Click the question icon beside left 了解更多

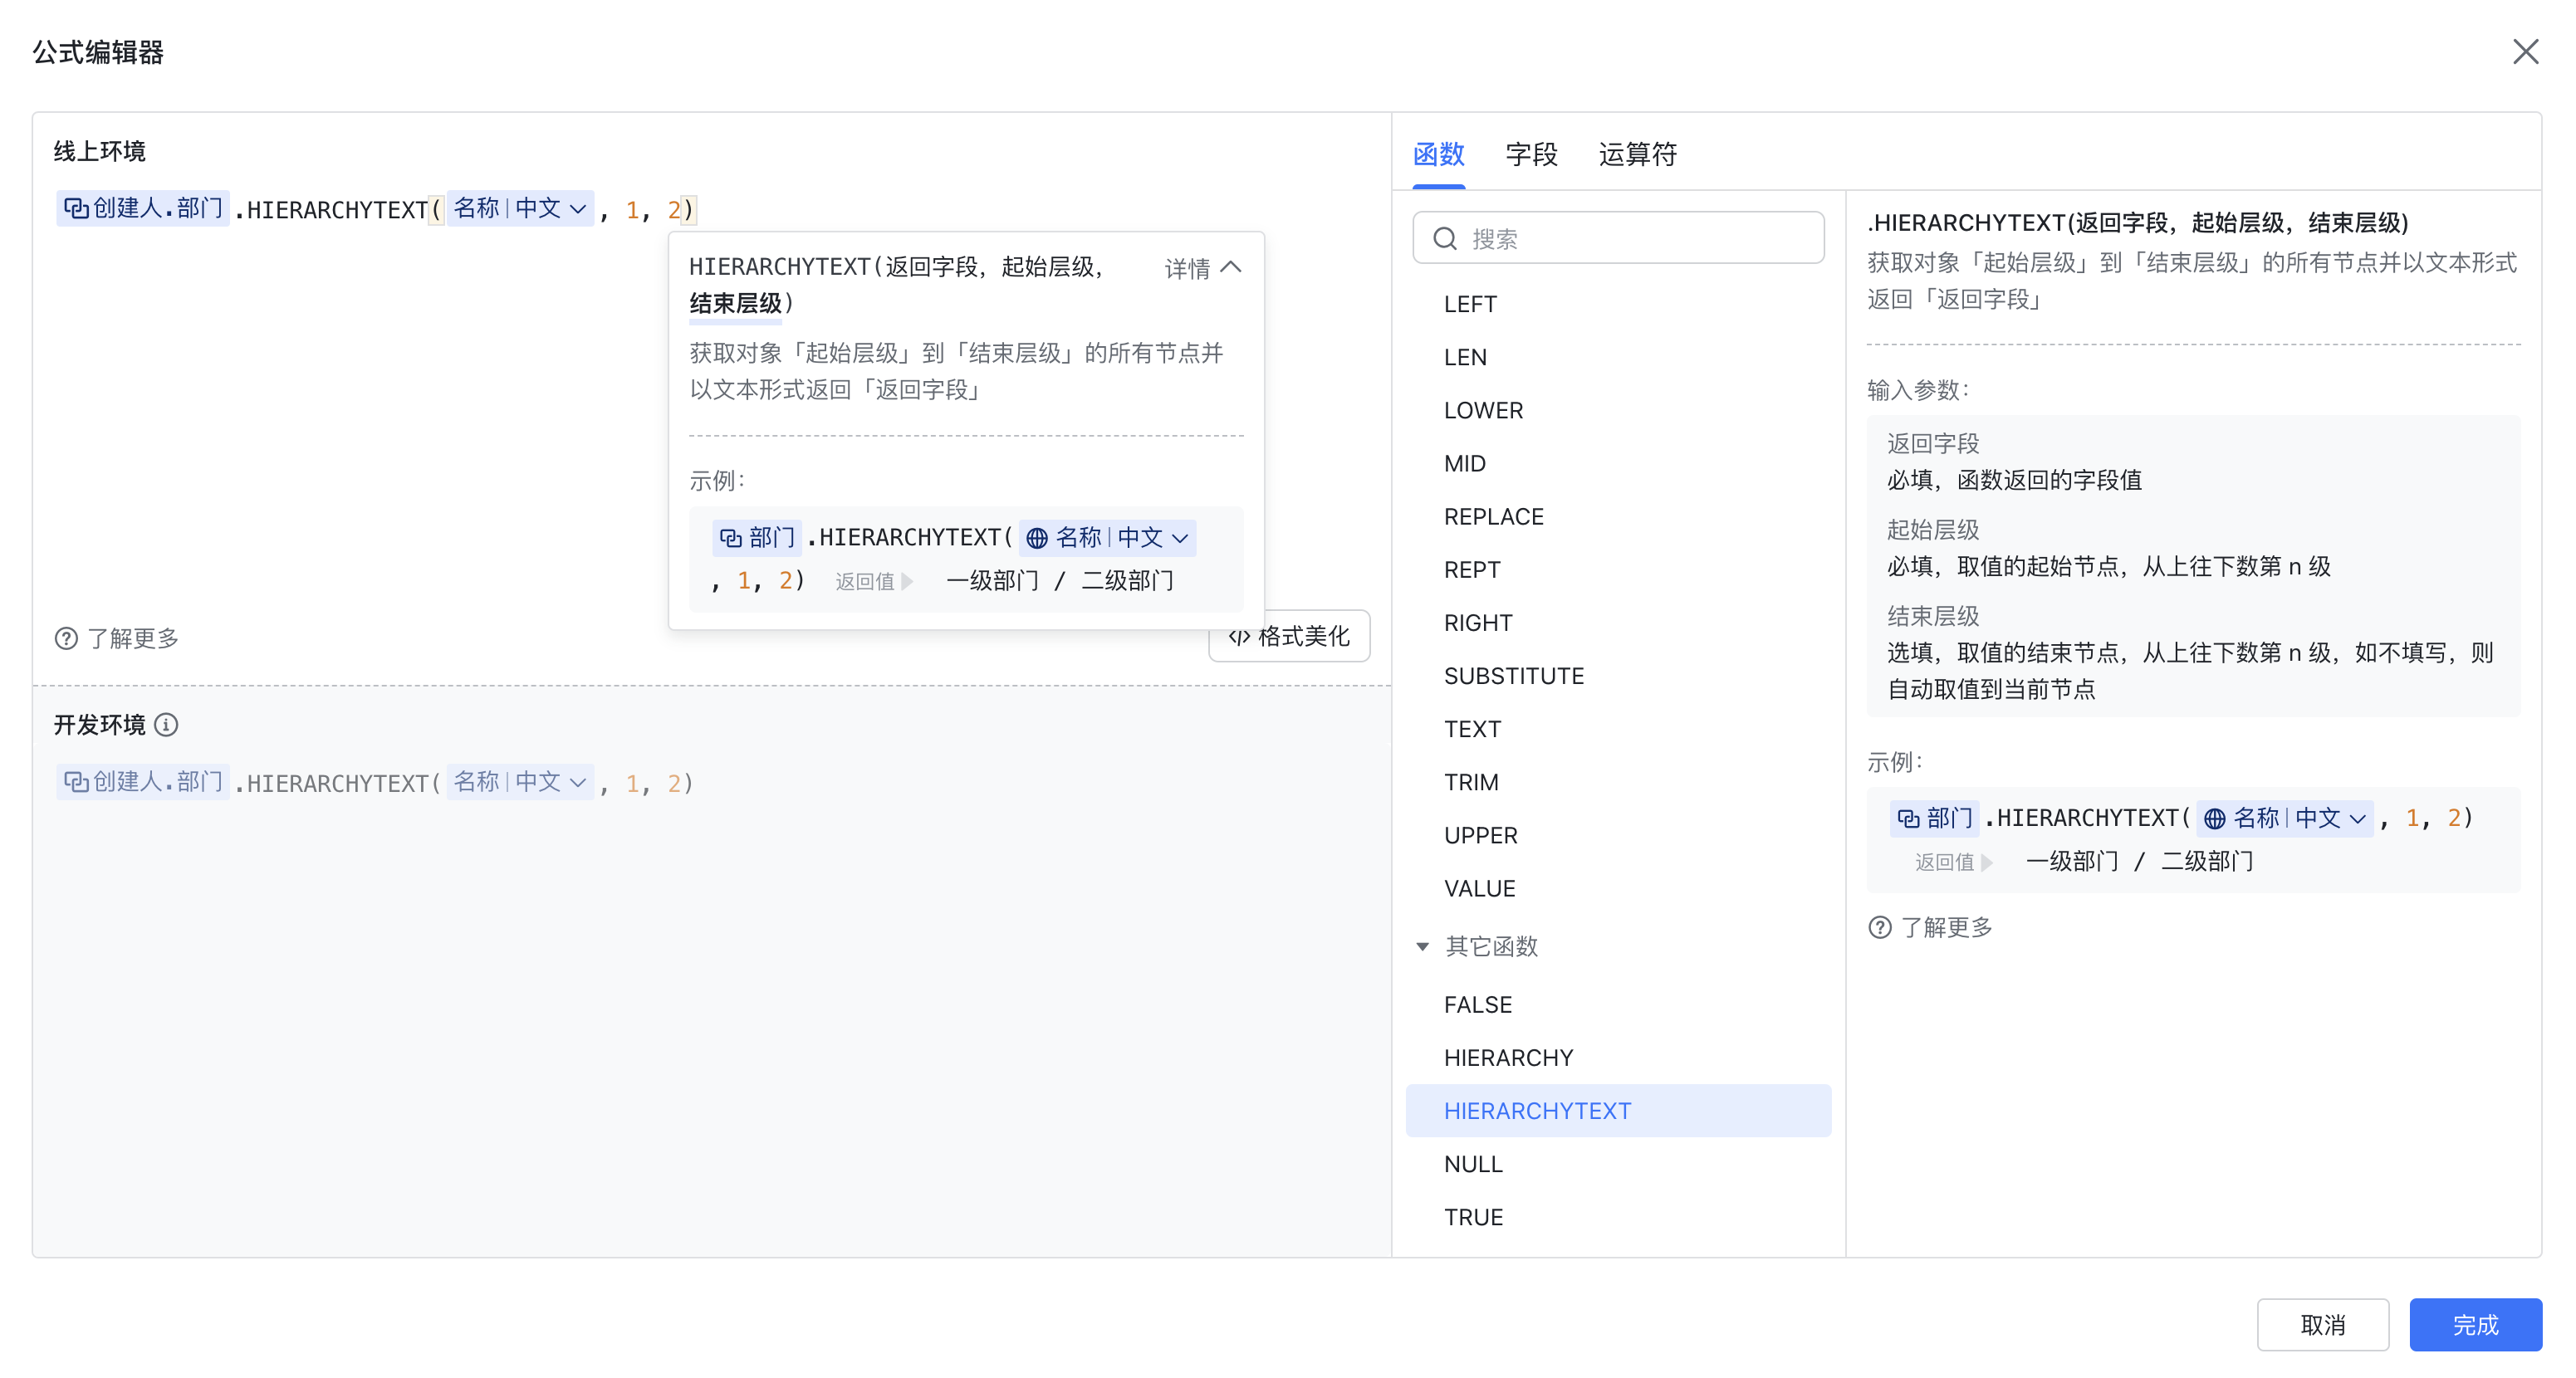(66, 638)
